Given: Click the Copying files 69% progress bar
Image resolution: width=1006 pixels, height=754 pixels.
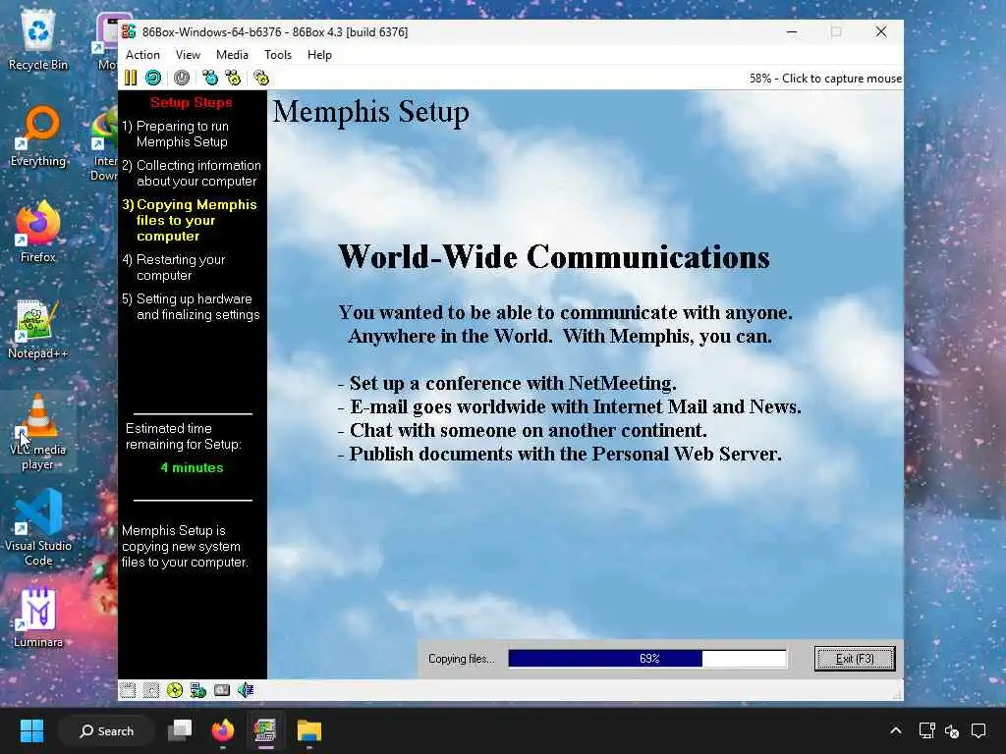Looking at the screenshot, I should [x=647, y=659].
